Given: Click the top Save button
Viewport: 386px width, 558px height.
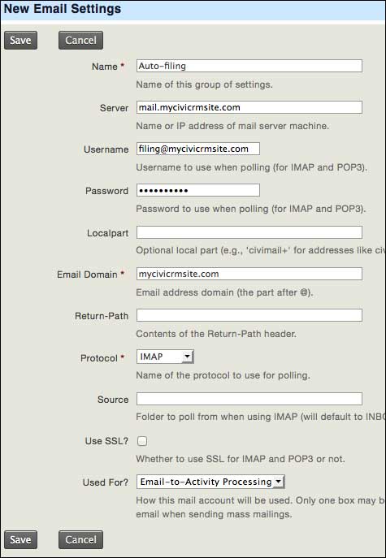Looking at the screenshot, I should coord(20,41).
